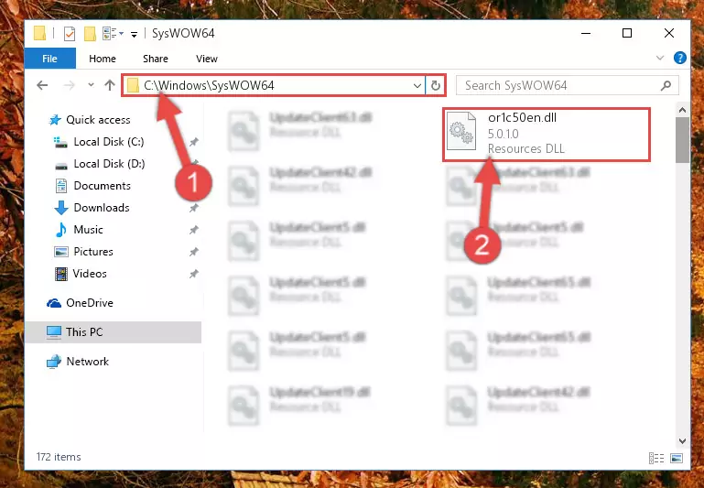Open Videos in the sidebar

coord(90,274)
